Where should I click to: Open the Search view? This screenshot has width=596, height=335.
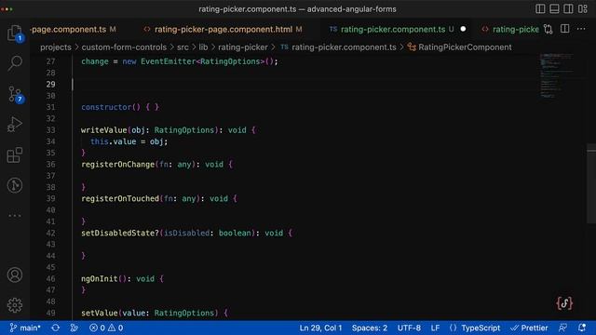coord(15,63)
